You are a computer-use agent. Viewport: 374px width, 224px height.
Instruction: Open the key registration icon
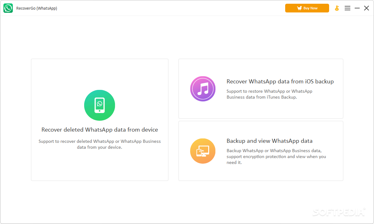tap(337, 8)
